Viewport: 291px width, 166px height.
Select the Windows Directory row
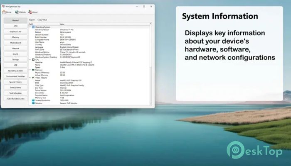[89, 55]
